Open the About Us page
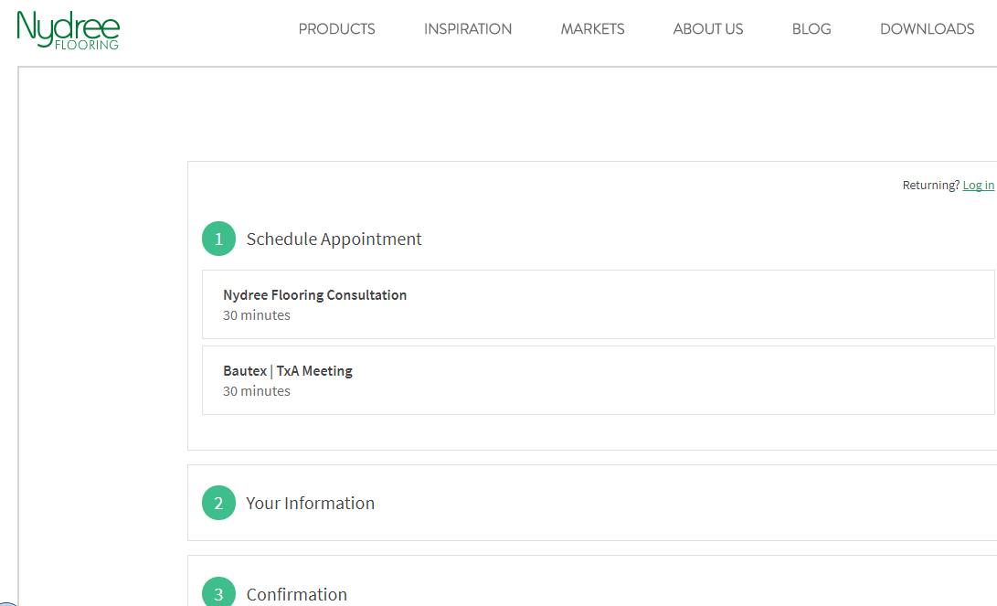The height and width of the screenshot is (606, 997). click(707, 29)
